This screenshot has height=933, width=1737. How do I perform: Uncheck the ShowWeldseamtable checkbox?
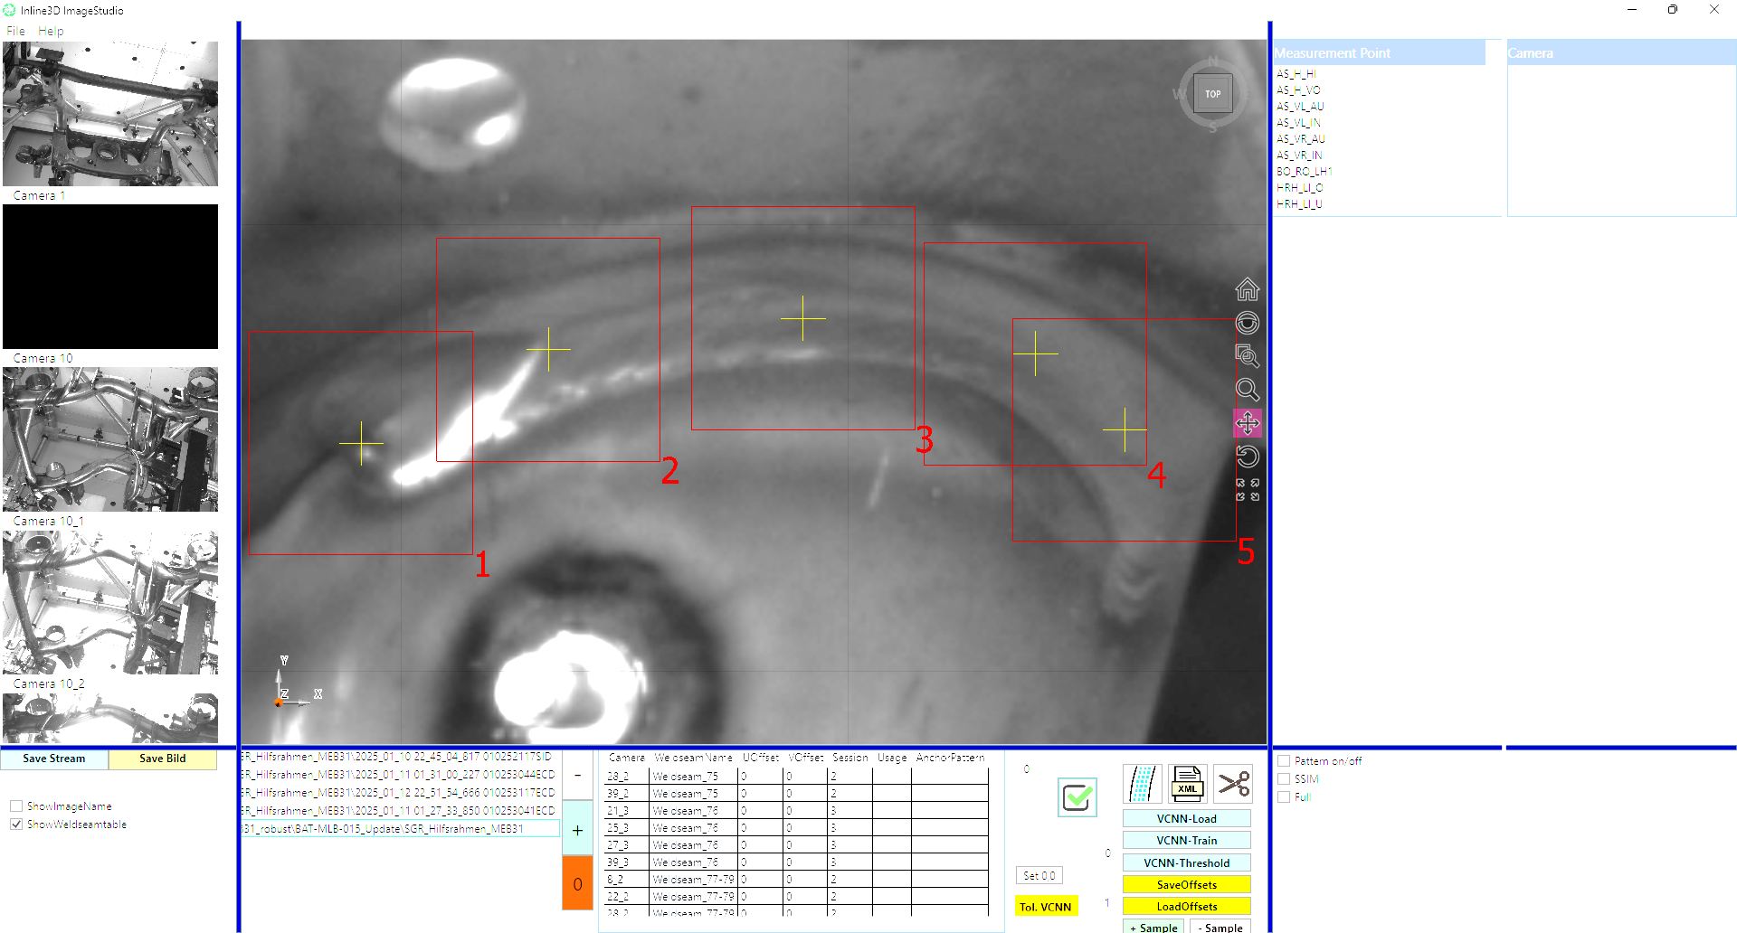pyautogui.click(x=16, y=825)
